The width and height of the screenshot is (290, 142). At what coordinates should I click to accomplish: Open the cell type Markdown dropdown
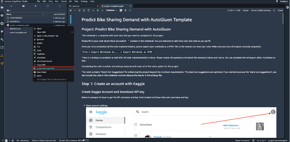(x=111, y=10)
